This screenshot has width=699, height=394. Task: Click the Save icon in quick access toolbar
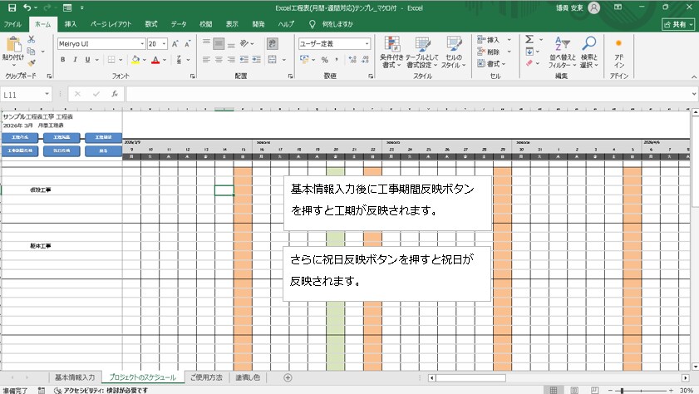pyautogui.click(x=12, y=7)
